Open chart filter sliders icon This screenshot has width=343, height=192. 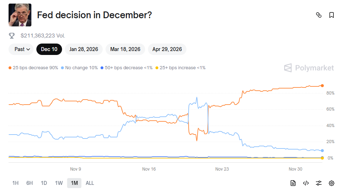[x=319, y=183]
